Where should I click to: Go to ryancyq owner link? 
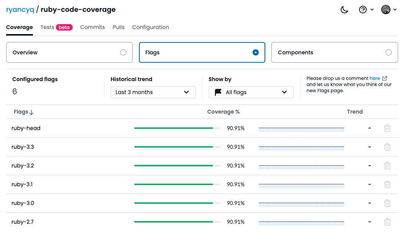[20, 10]
